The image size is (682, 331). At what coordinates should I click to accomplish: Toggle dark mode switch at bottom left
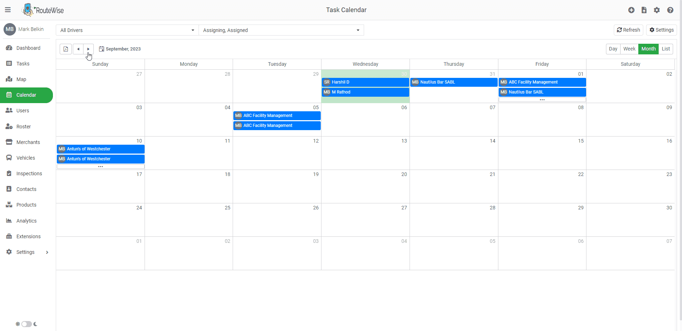pos(27,324)
